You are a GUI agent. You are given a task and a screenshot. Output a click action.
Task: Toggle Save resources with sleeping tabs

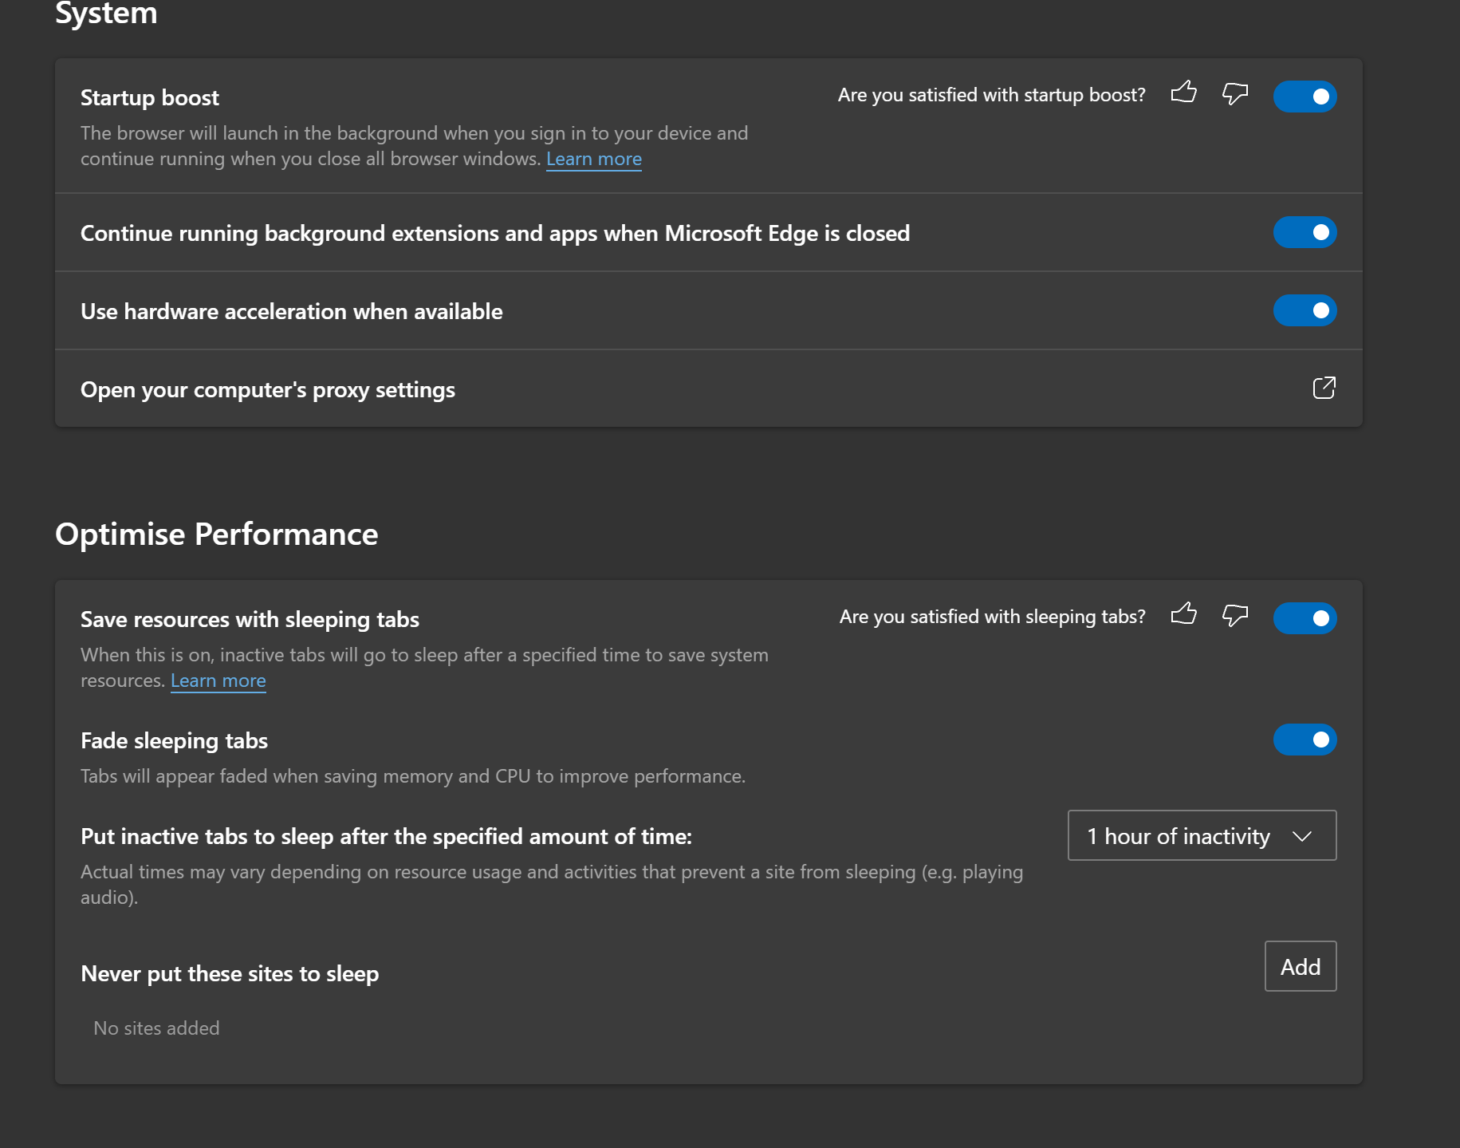click(1305, 618)
